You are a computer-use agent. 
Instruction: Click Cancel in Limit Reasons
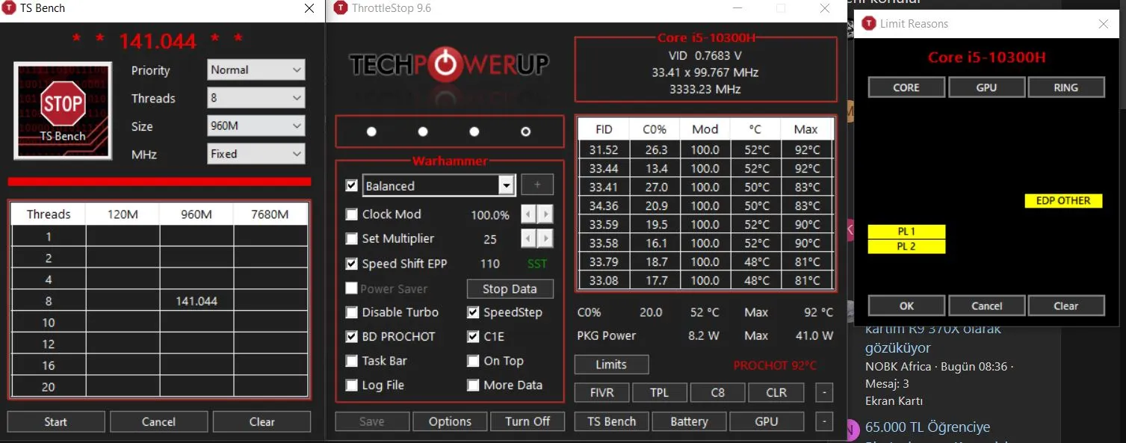(x=986, y=306)
